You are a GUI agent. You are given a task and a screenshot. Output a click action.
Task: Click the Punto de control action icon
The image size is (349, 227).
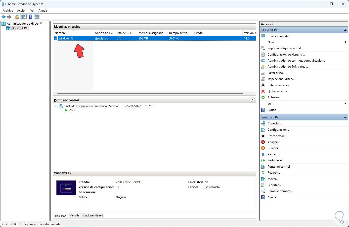coord(263,167)
